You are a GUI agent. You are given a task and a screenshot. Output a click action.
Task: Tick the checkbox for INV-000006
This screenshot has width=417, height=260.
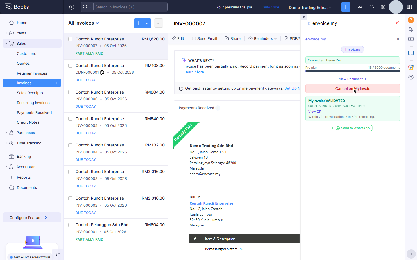70,92
